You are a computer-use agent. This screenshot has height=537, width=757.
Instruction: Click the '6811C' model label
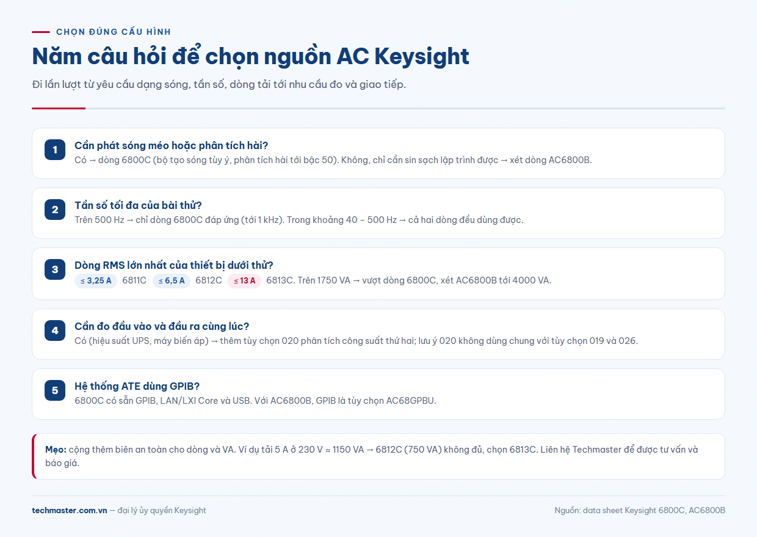coord(134,281)
